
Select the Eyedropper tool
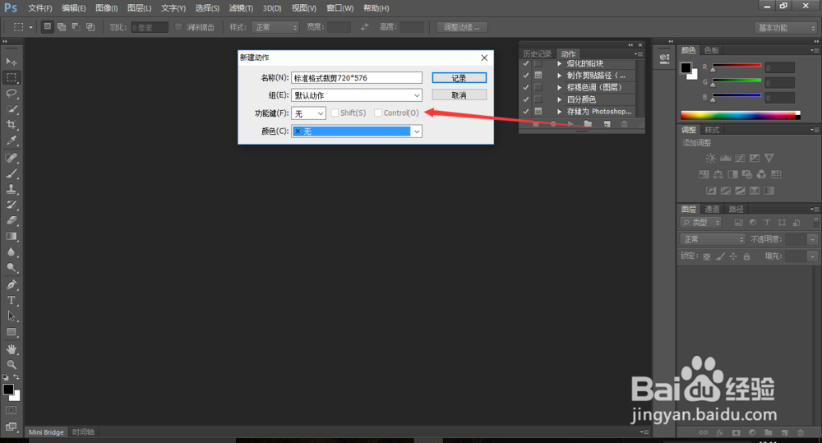pyautogui.click(x=11, y=141)
